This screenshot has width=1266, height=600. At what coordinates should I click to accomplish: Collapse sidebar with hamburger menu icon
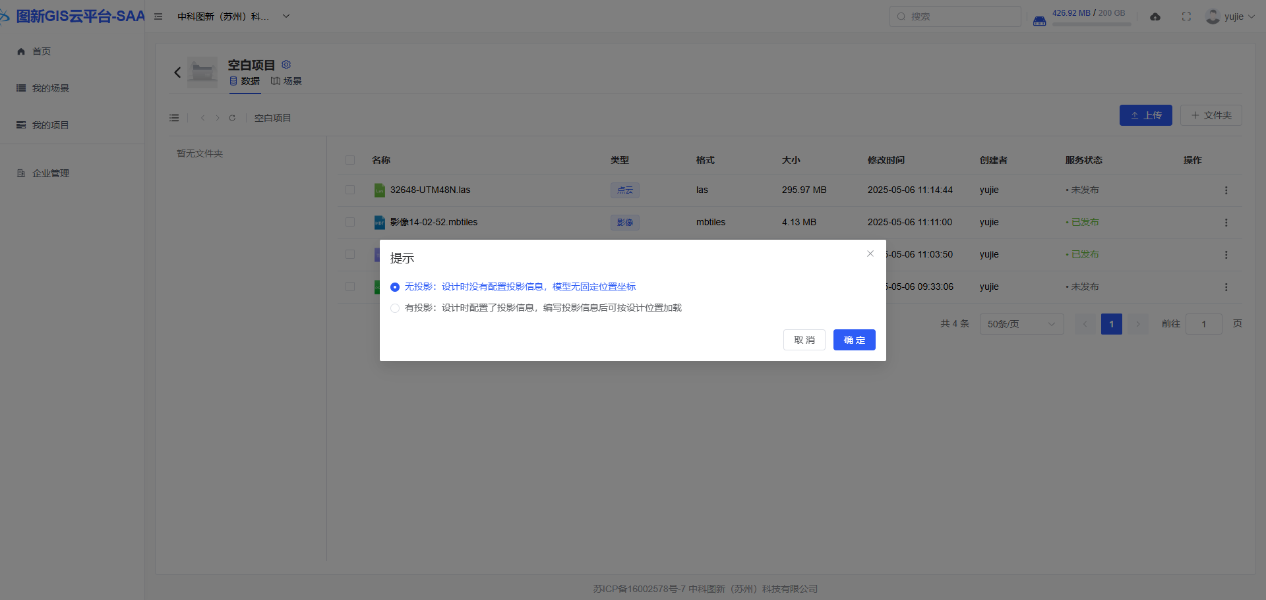coord(158,16)
